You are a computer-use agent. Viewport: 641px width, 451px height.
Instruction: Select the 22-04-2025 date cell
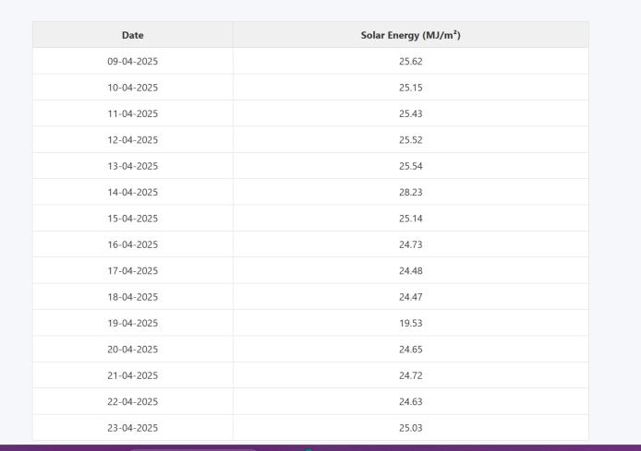pyautogui.click(x=133, y=401)
